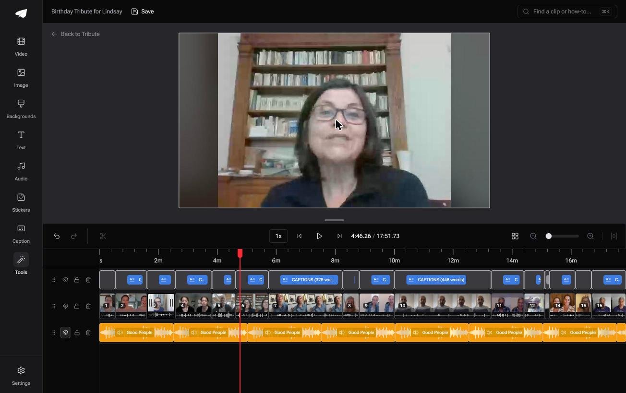This screenshot has width=626, height=393.
Task: Toggle the video track swirl (magnet) icon
Action: point(65,306)
